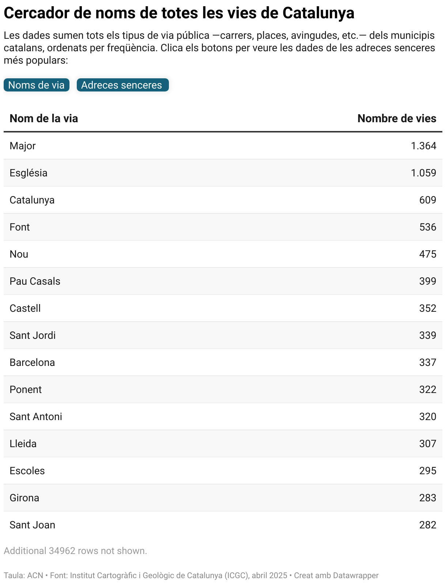Select the 'Pau Casals' row

pos(35,281)
